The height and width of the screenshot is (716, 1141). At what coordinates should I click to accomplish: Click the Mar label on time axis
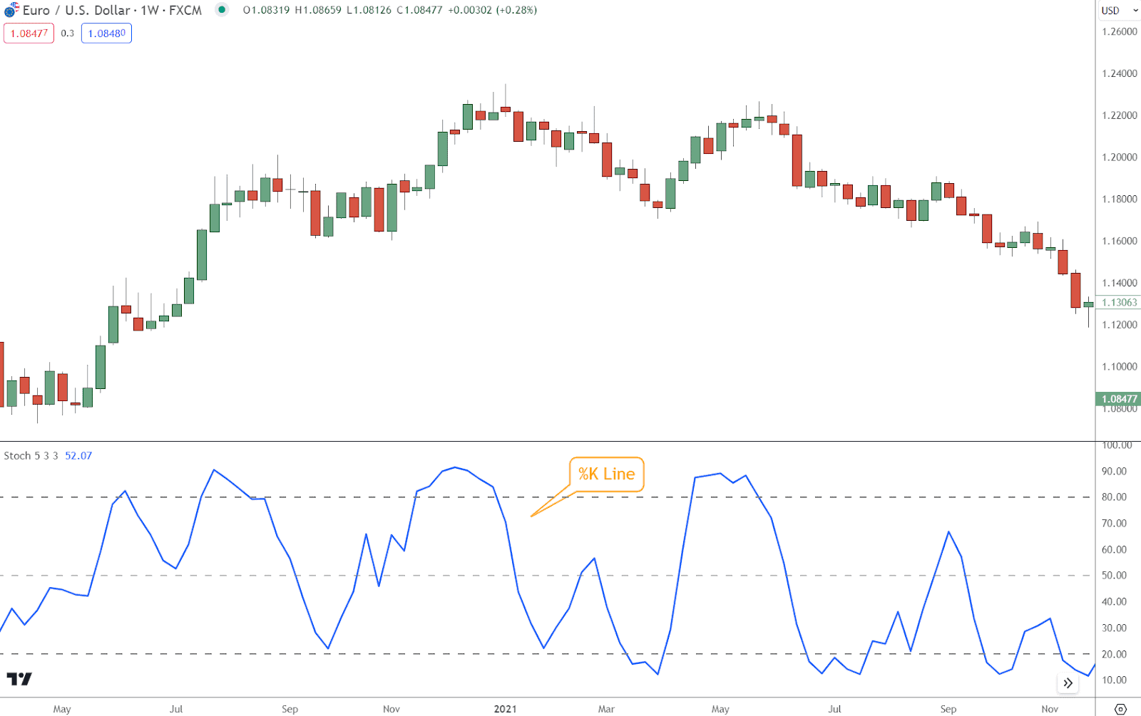606,709
